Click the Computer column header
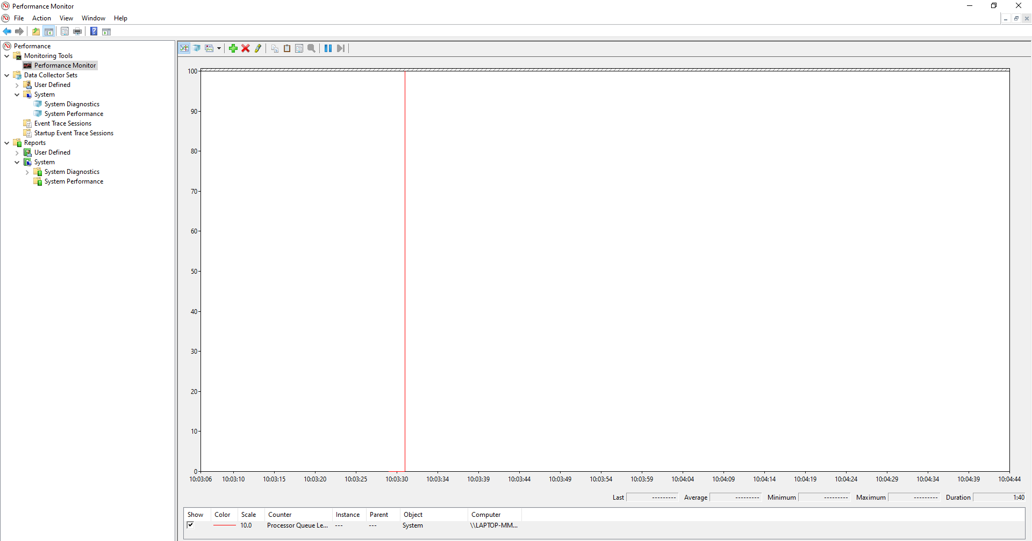This screenshot has width=1032, height=541. (494, 515)
